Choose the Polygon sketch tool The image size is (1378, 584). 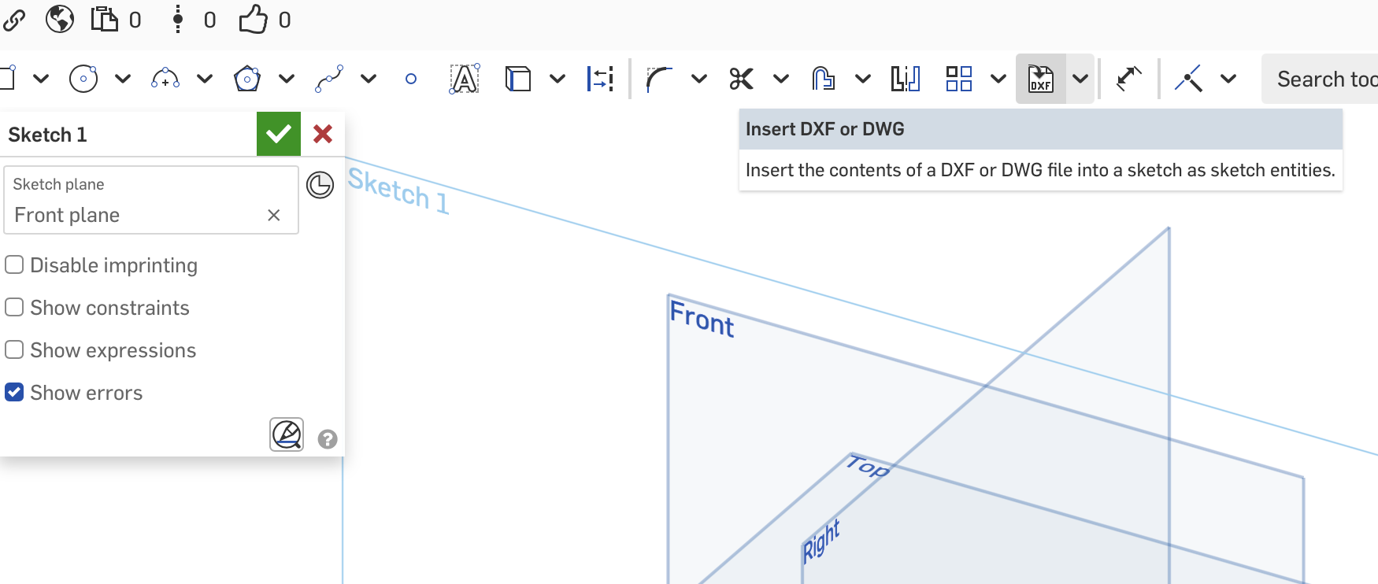(247, 79)
